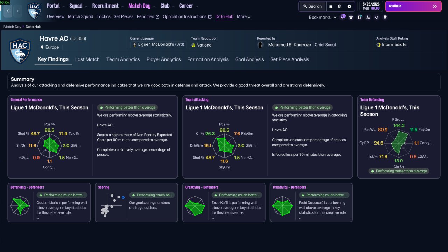
Task: Open settings gear icon
Action: click(349, 6)
